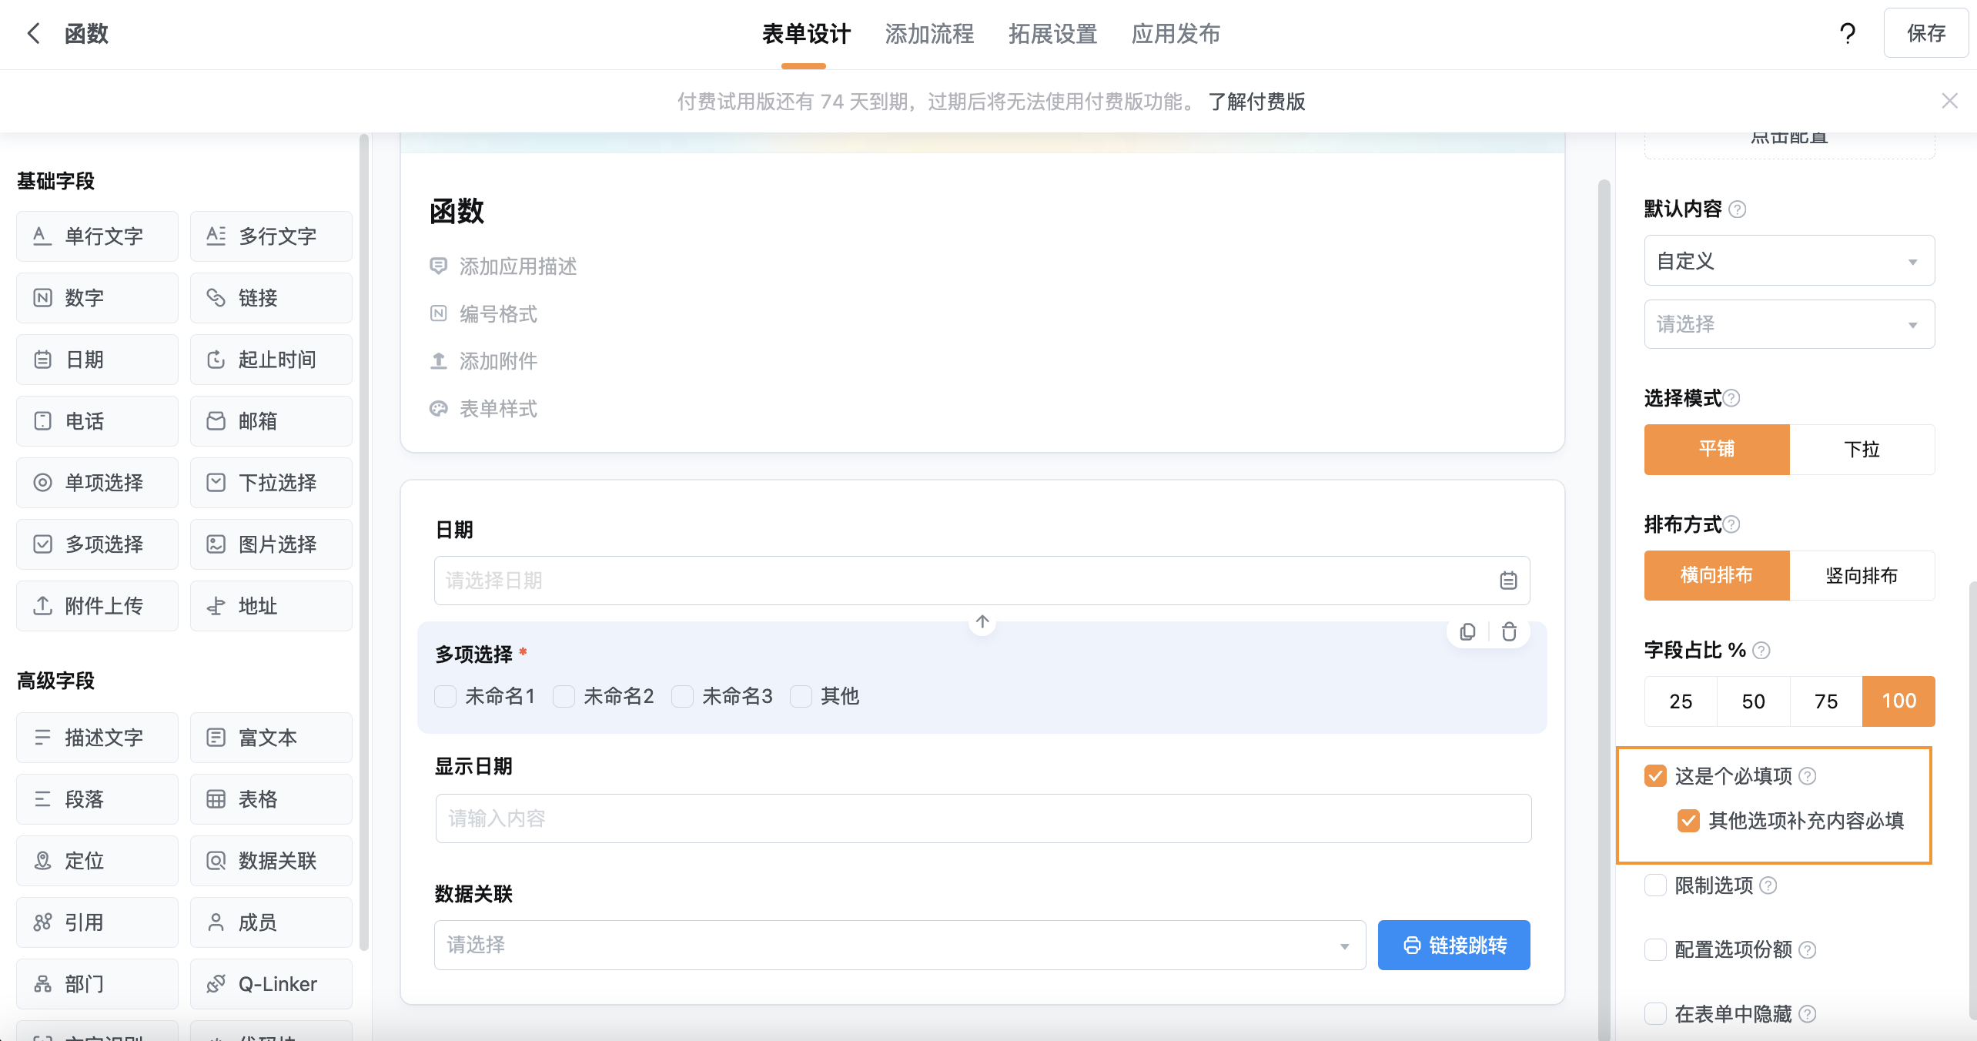Image resolution: width=1977 pixels, height=1041 pixels.
Task: Add the 附件上传 field
Action: [97, 605]
